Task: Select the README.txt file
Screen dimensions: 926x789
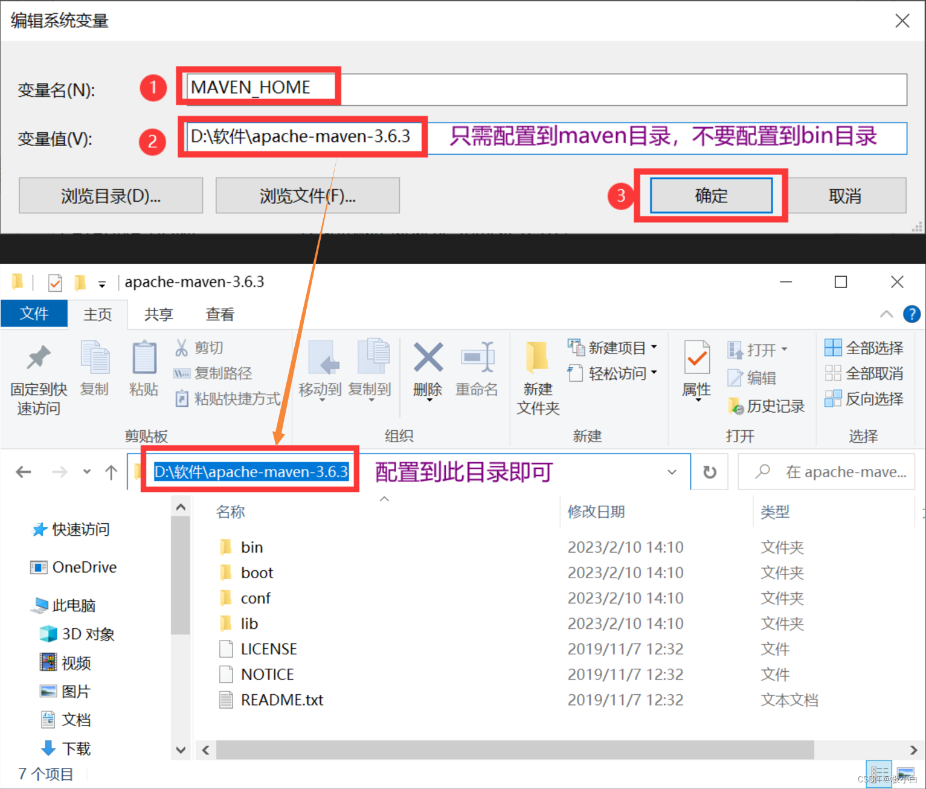Action: [x=271, y=700]
